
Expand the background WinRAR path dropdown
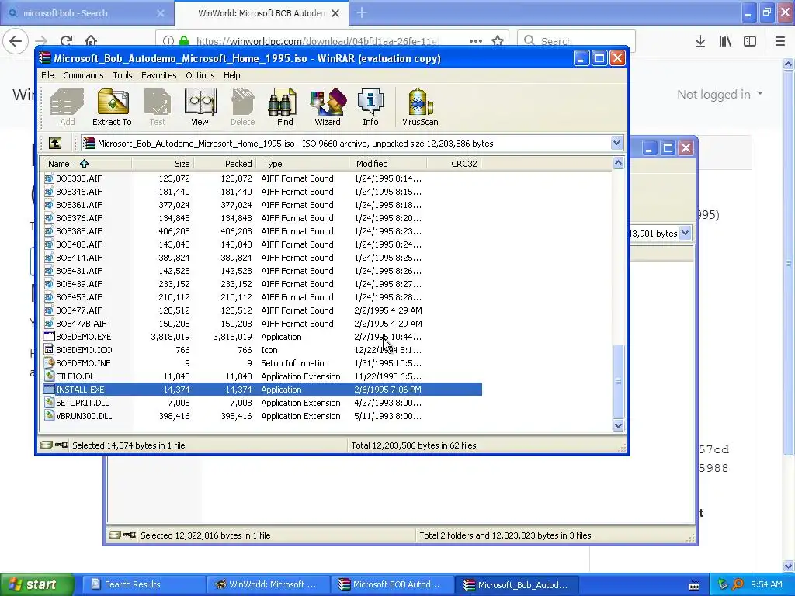coord(685,233)
